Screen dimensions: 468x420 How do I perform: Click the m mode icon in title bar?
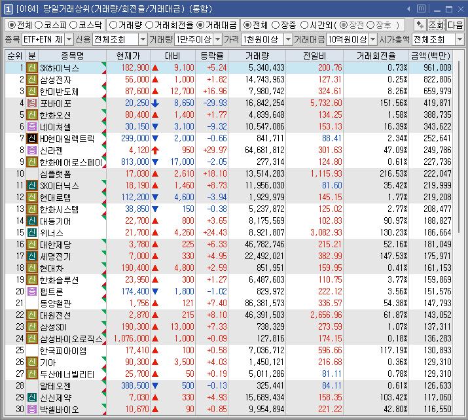(x=421, y=9)
